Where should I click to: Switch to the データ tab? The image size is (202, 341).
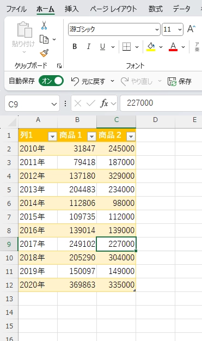click(x=182, y=9)
